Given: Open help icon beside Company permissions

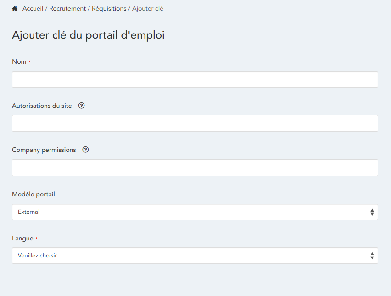Looking at the screenshot, I should [x=85, y=150].
